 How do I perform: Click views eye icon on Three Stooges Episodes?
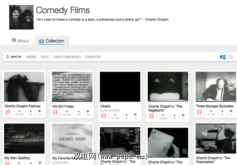pyautogui.click(x=211, y=111)
